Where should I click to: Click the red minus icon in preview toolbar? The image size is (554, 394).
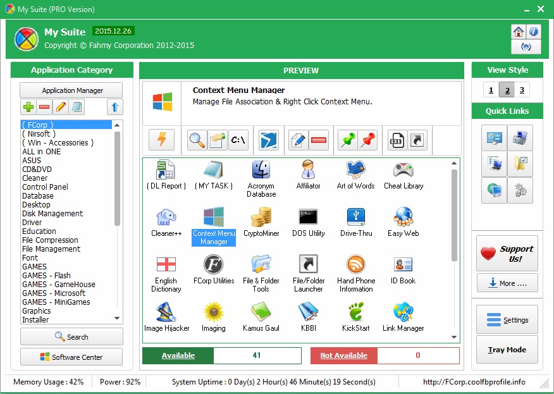pos(319,140)
